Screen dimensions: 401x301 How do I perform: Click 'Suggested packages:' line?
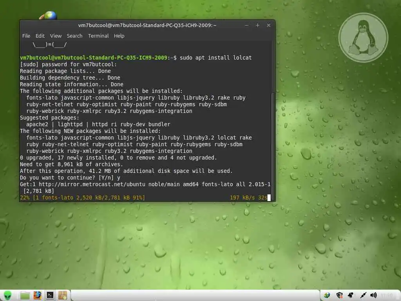click(50, 118)
